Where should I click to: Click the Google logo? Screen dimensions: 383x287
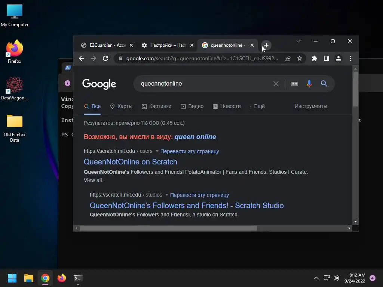(x=99, y=84)
